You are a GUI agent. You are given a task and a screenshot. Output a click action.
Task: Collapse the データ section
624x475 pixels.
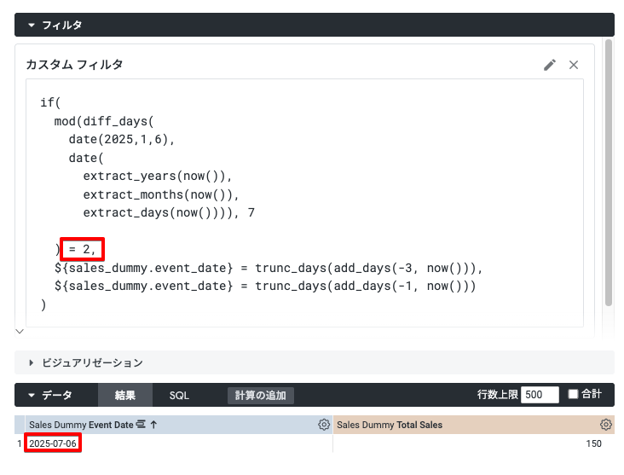tap(32, 395)
